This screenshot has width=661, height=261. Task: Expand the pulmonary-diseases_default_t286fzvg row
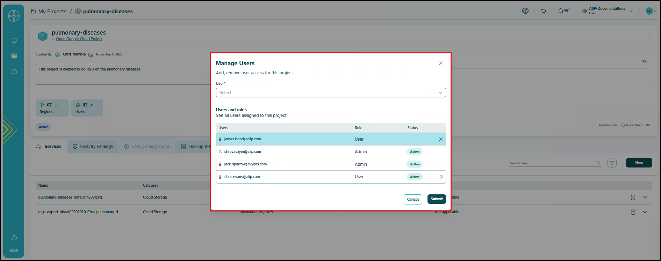pos(645,197)
